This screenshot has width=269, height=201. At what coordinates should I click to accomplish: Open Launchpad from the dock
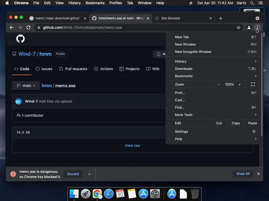[86, 194]
